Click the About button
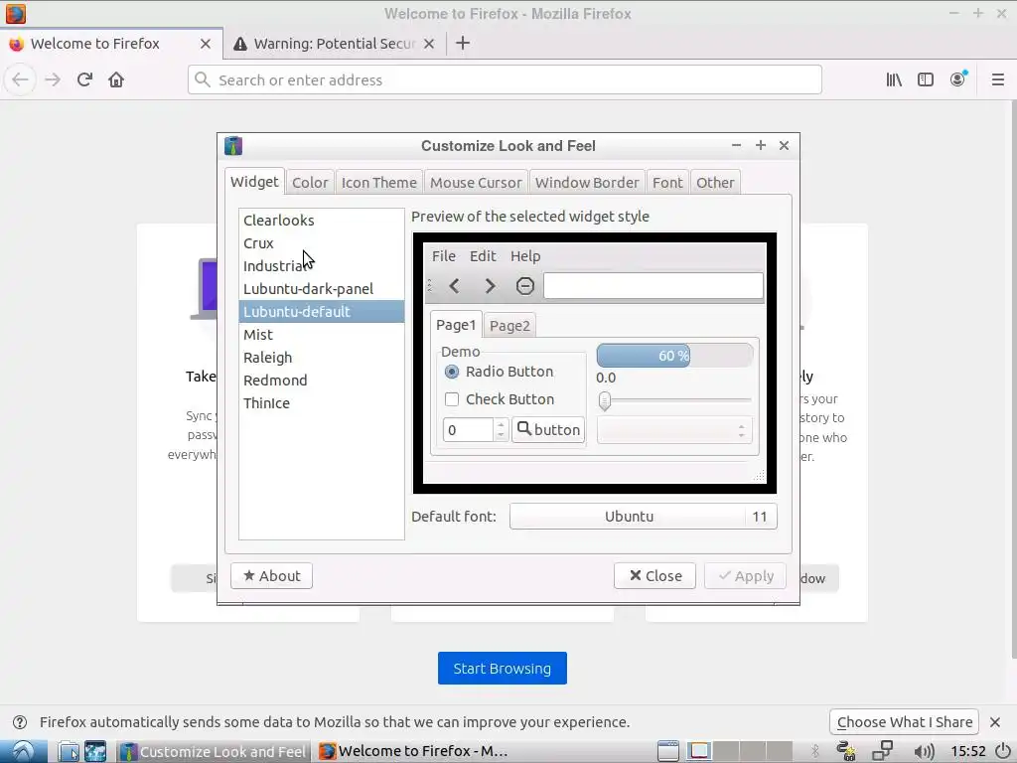The height and width of the screenshot is (763, 1017). click(272, 575)
